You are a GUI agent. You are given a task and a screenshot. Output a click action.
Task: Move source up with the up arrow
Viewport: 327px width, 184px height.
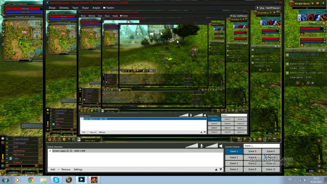click(216, 169)
